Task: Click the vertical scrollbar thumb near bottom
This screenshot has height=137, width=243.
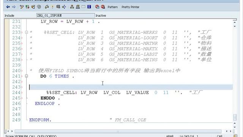Action: pyautogui.click(x=235, y=117)
